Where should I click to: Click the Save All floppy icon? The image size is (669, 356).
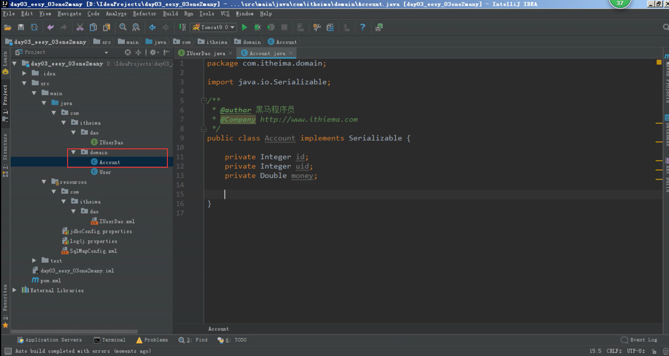click(21, 27)
